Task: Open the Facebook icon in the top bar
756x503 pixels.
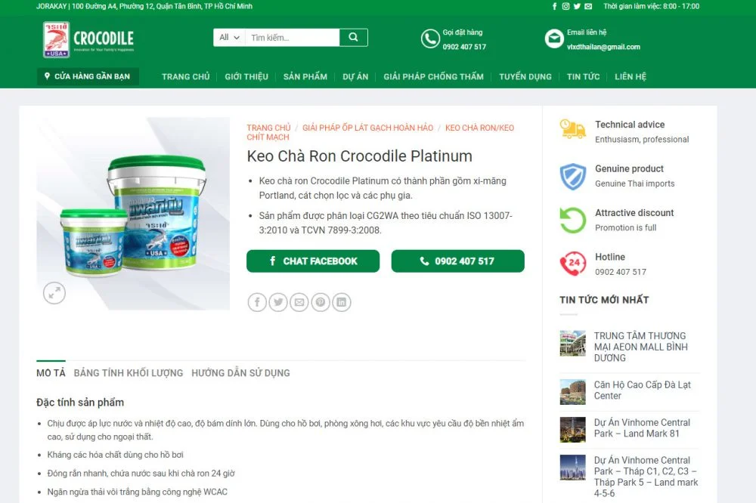Action: coord(555,6)
